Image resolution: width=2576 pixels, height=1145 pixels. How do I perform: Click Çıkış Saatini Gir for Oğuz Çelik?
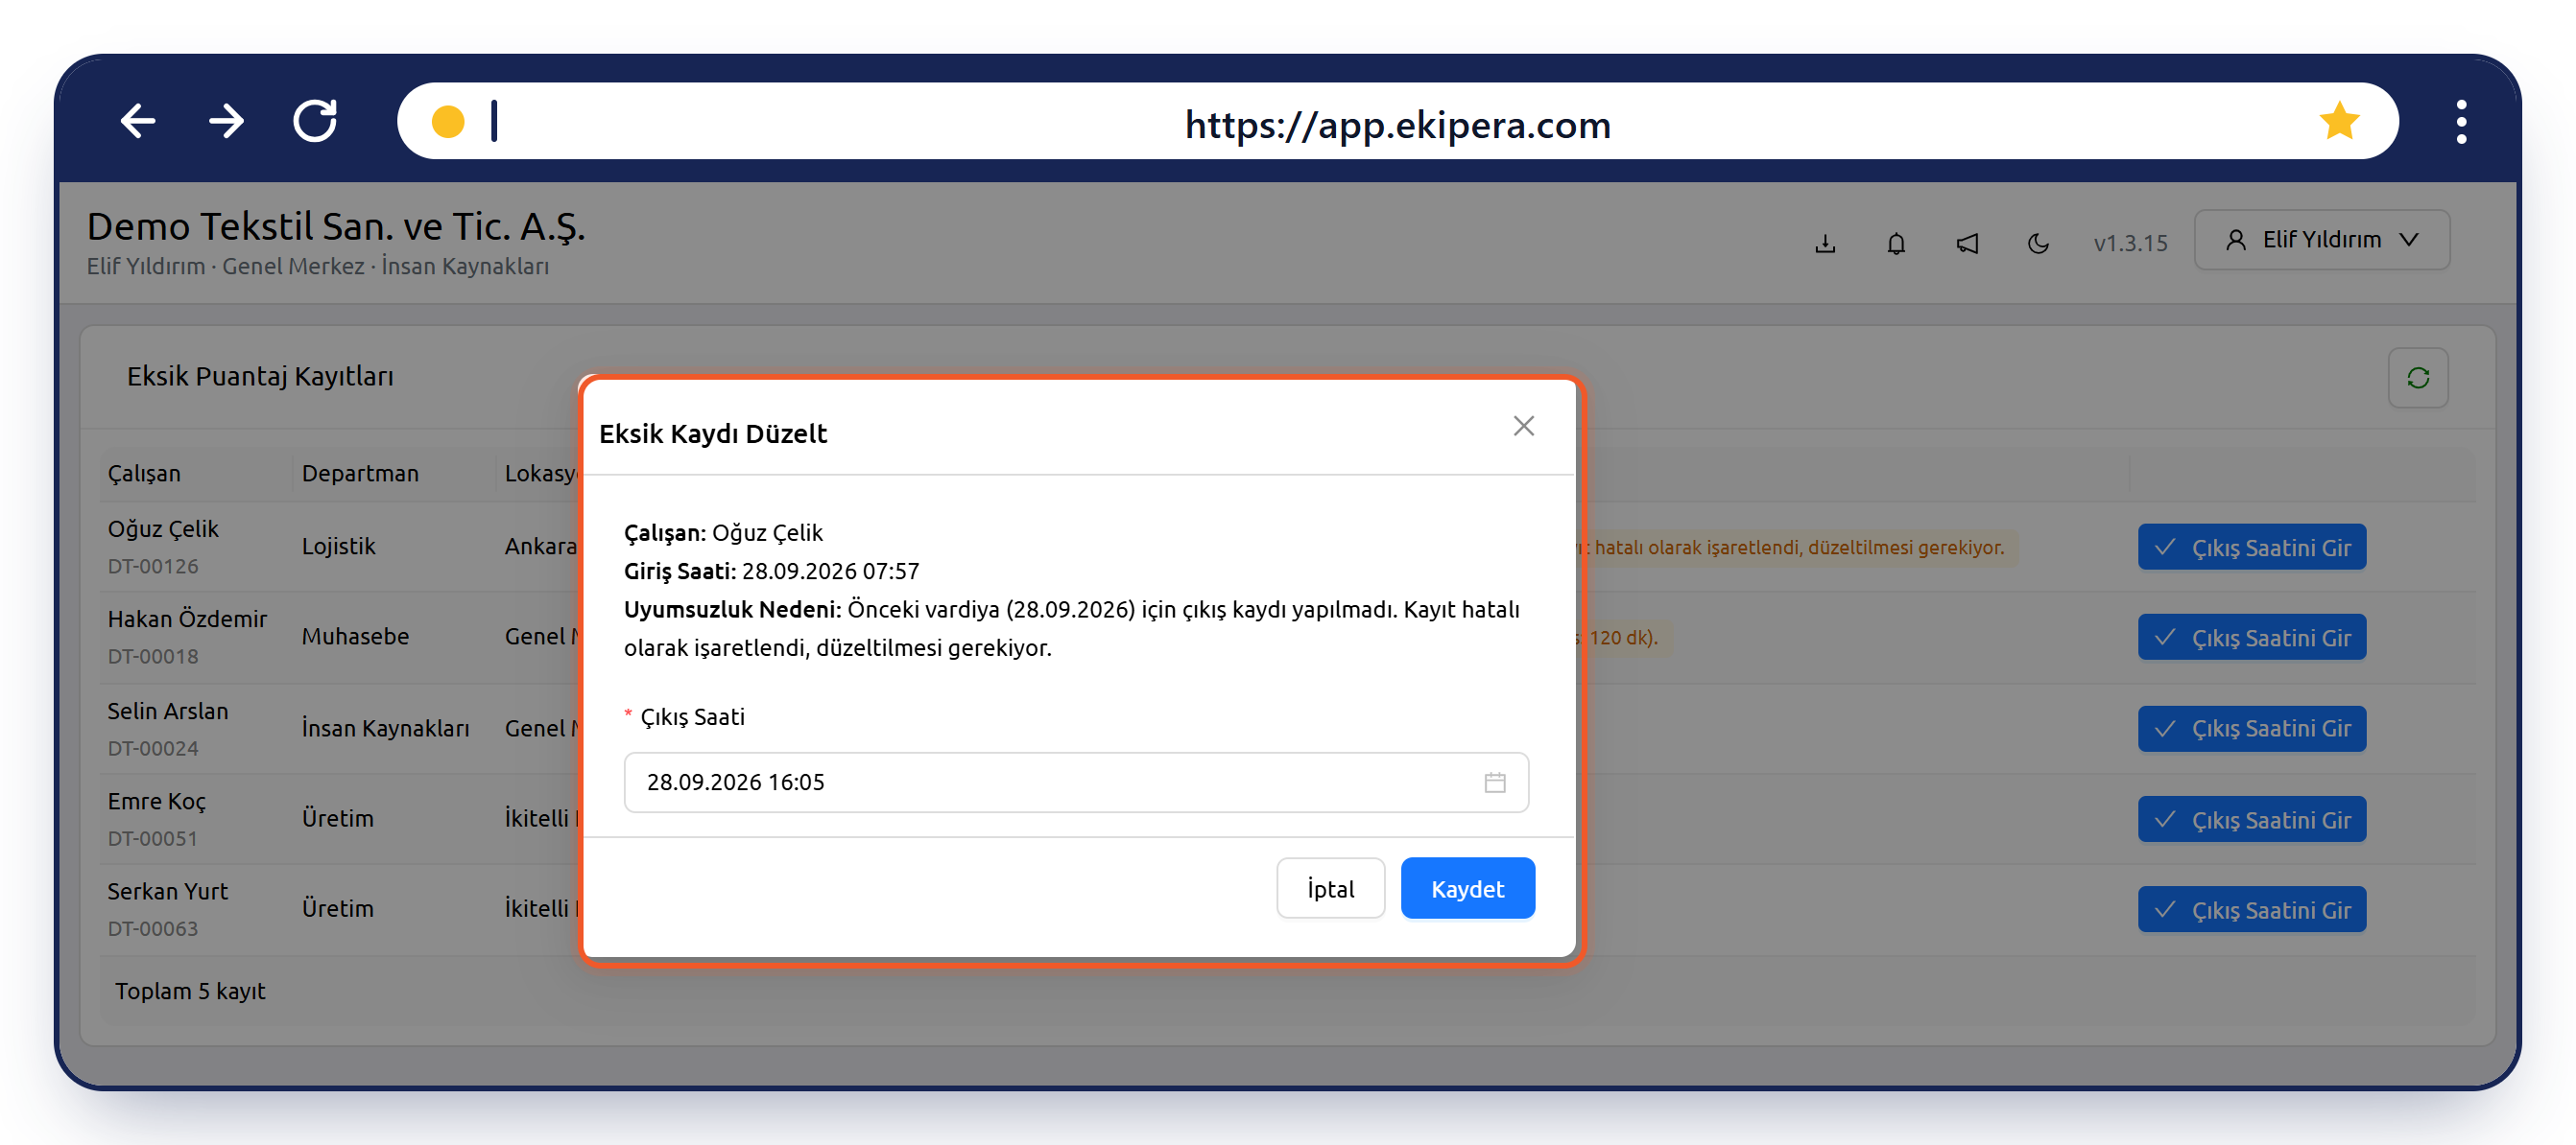2251,548
